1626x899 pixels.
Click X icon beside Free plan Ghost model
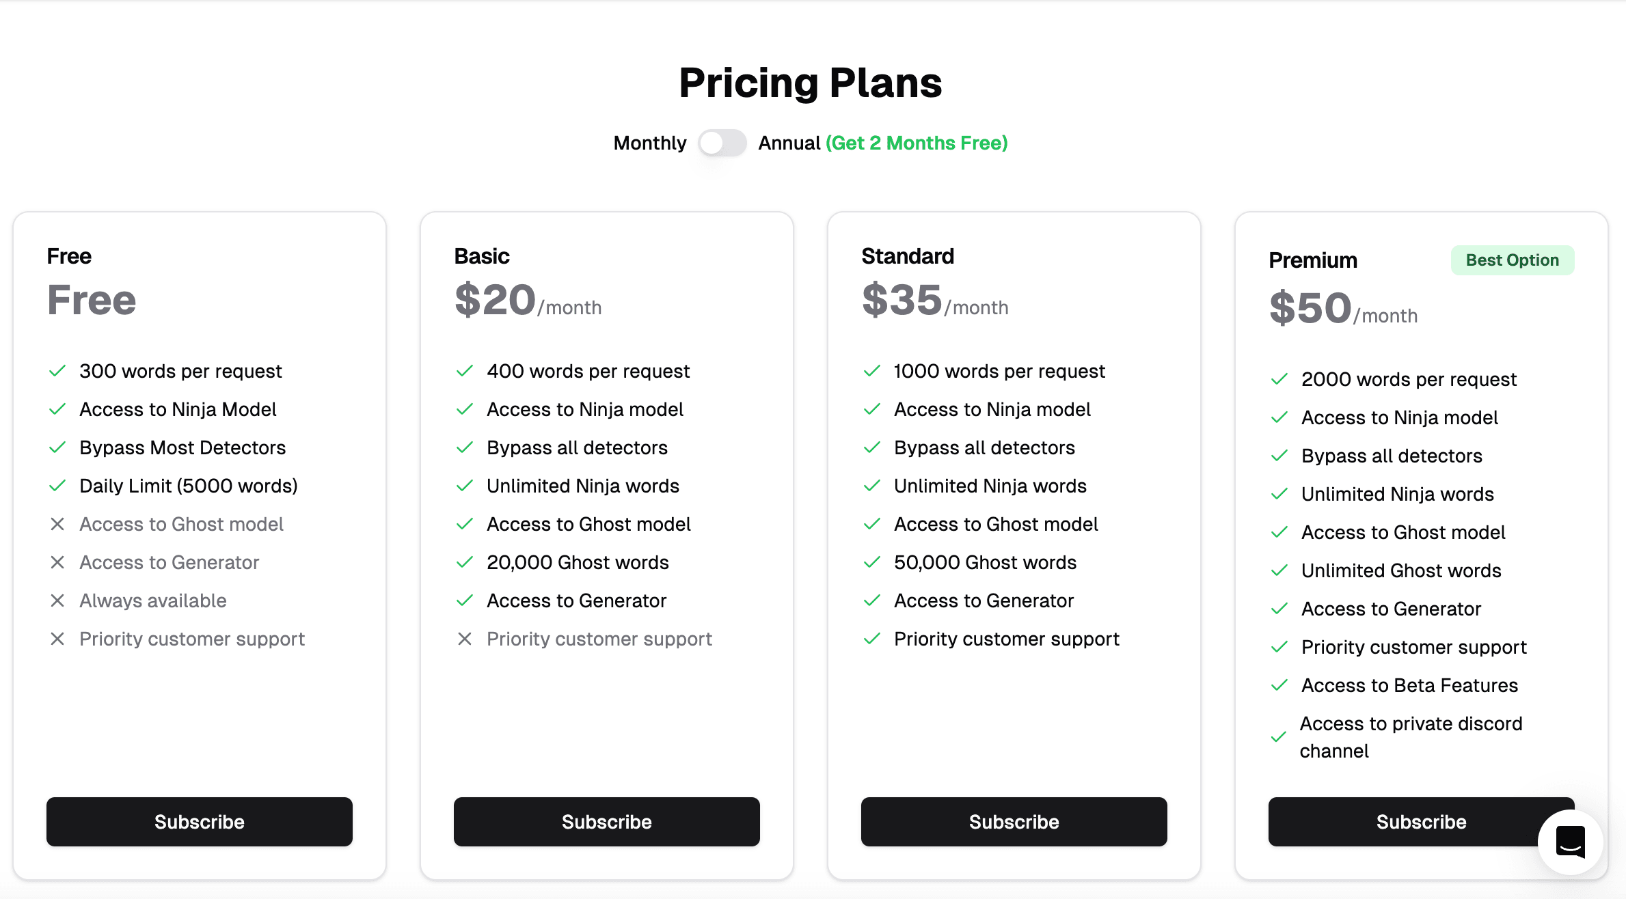pyautogui.click(x=57, y=524)
